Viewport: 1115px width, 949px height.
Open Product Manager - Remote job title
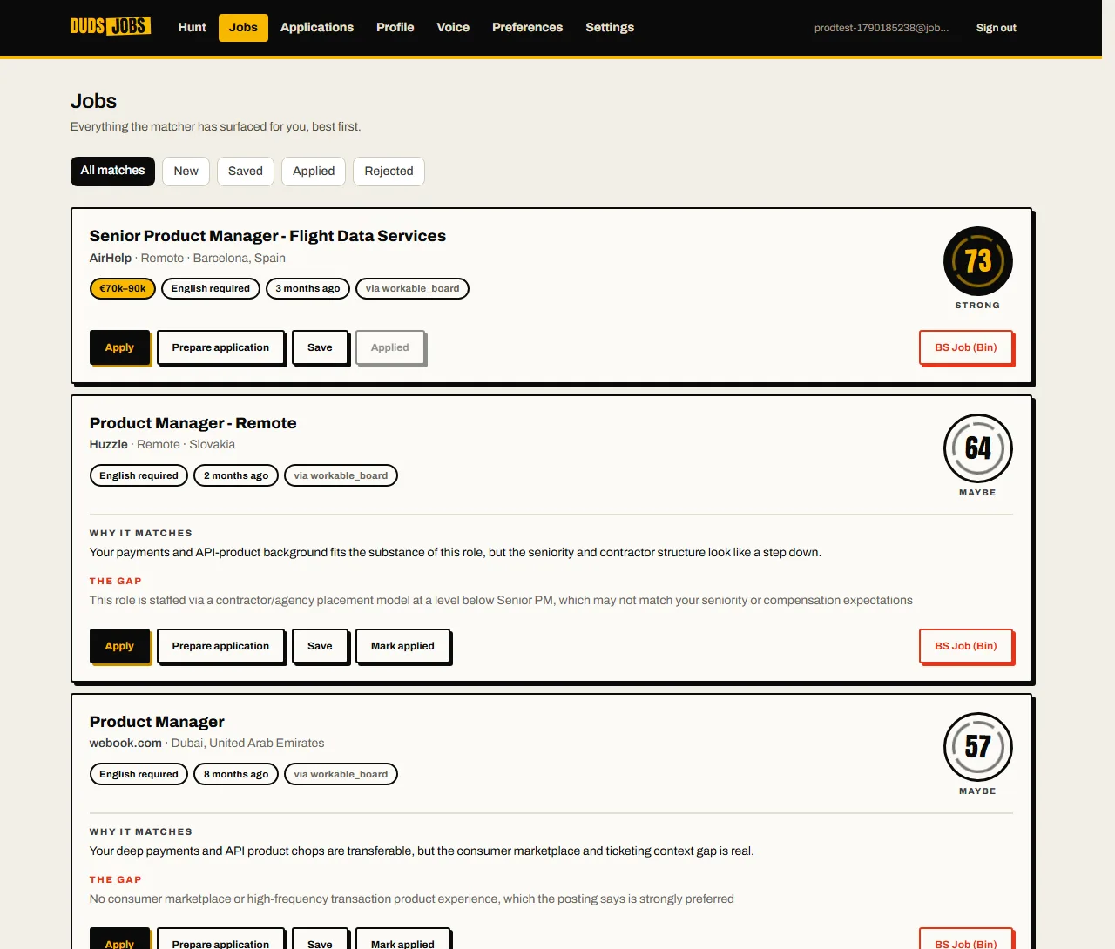click(193, 423)
